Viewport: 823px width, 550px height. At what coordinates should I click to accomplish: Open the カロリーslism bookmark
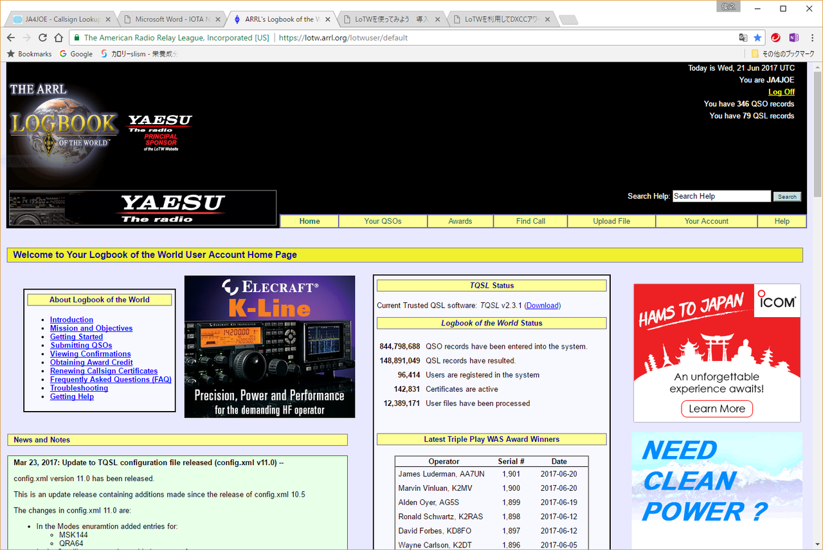(x=138, y=54)
